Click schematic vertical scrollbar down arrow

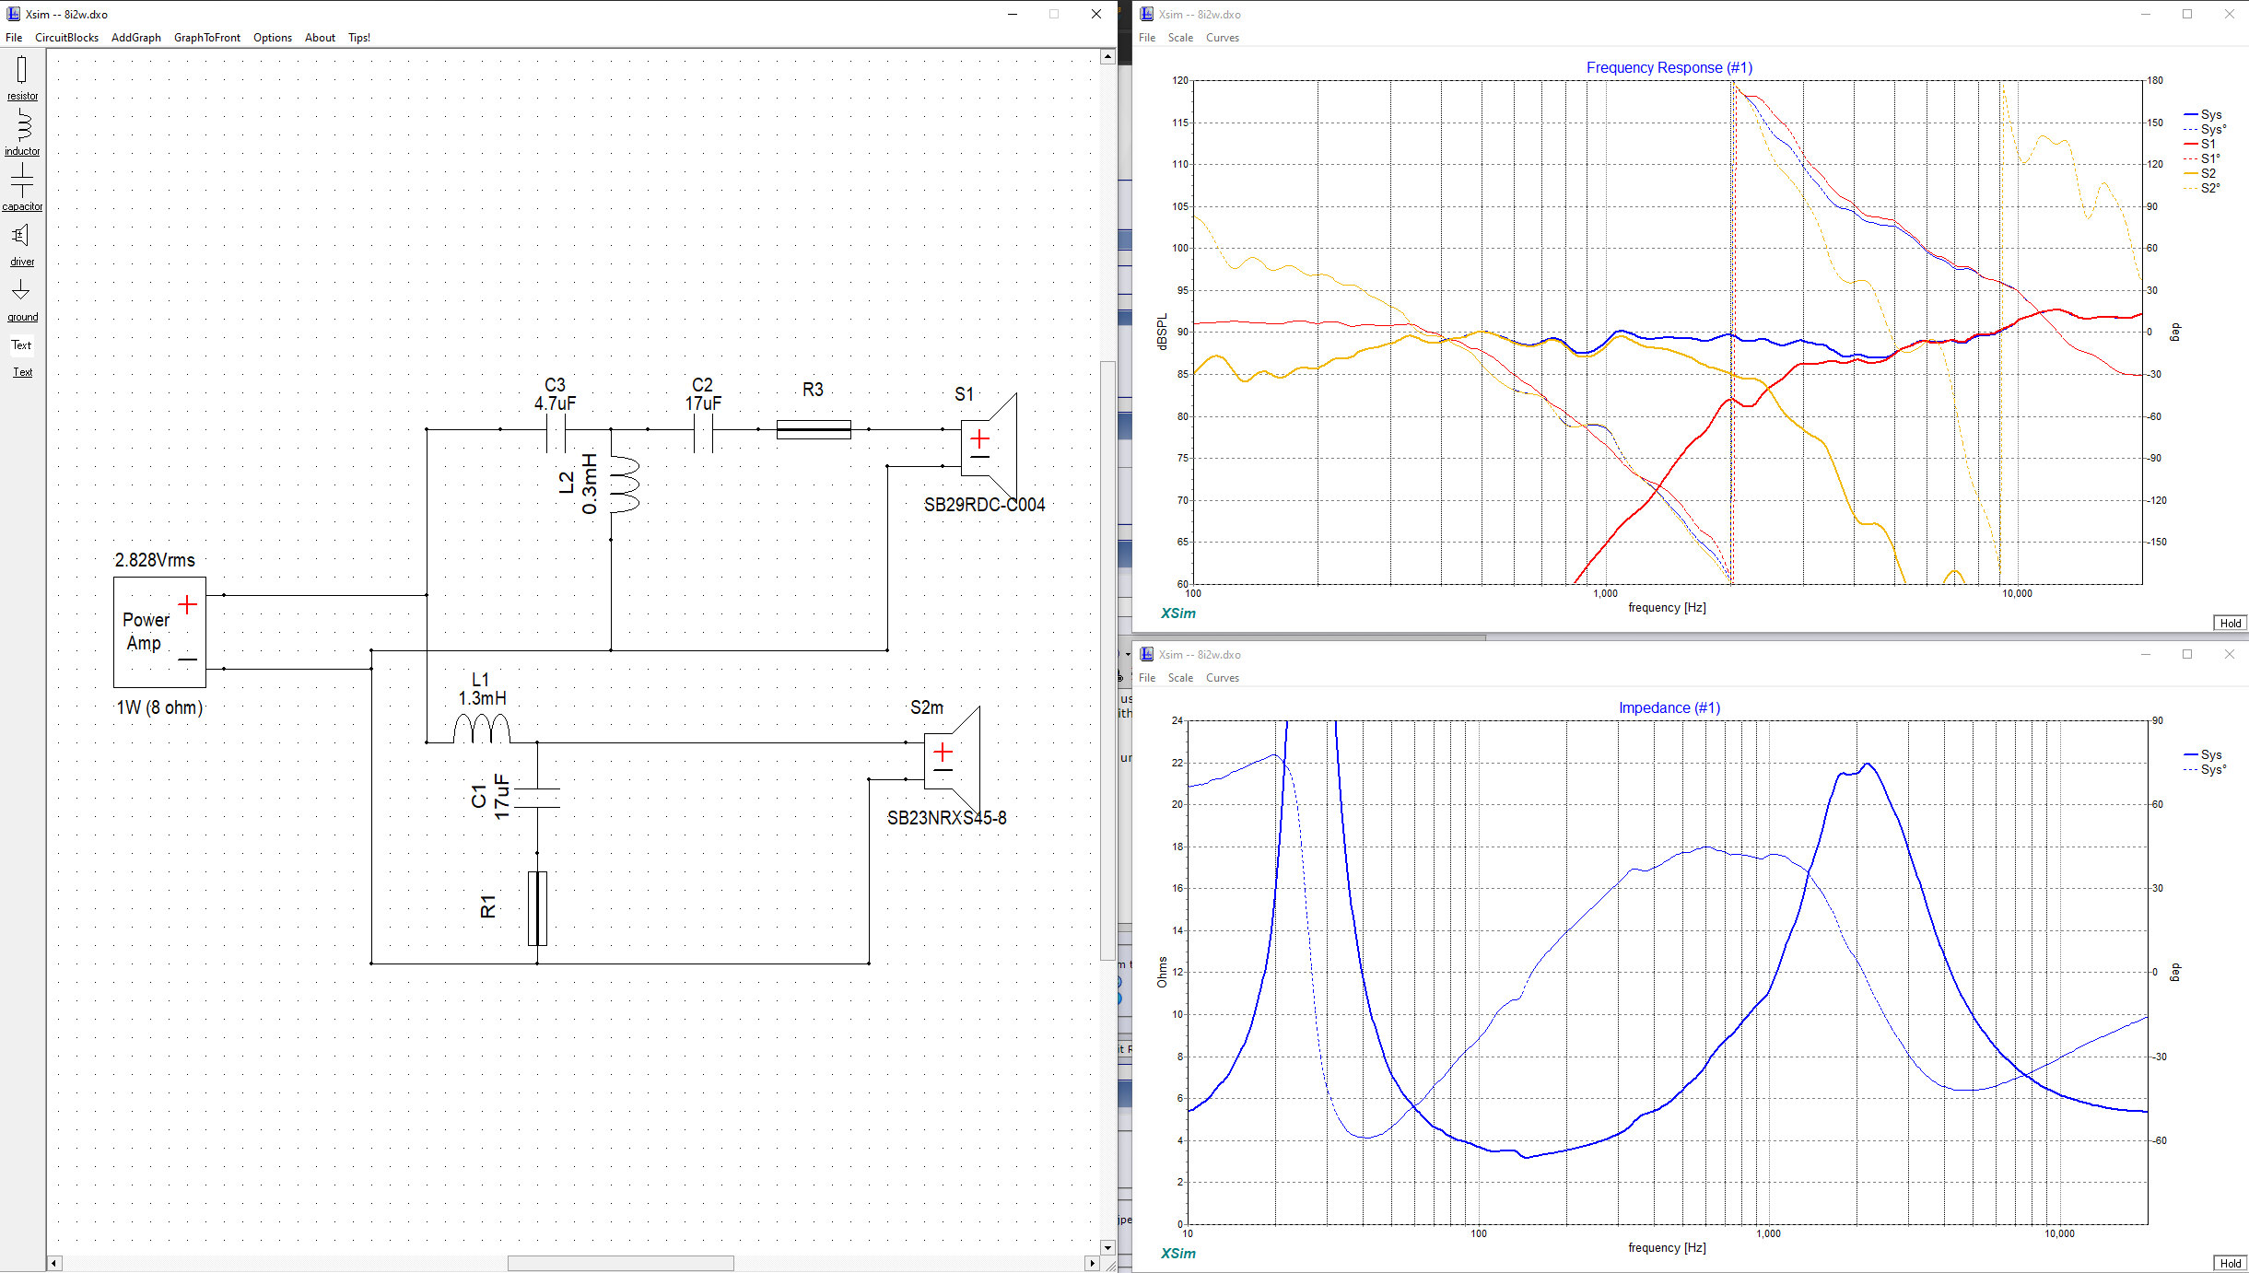pos(1107,1248)
